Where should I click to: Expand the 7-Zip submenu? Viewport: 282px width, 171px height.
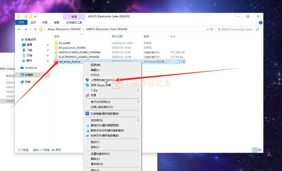(x=138, y=90)
